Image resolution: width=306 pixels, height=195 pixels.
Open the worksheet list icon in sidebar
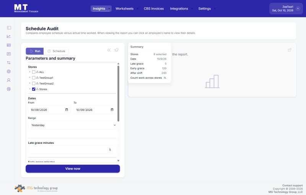pyautogui.click(x=9, y=45)
